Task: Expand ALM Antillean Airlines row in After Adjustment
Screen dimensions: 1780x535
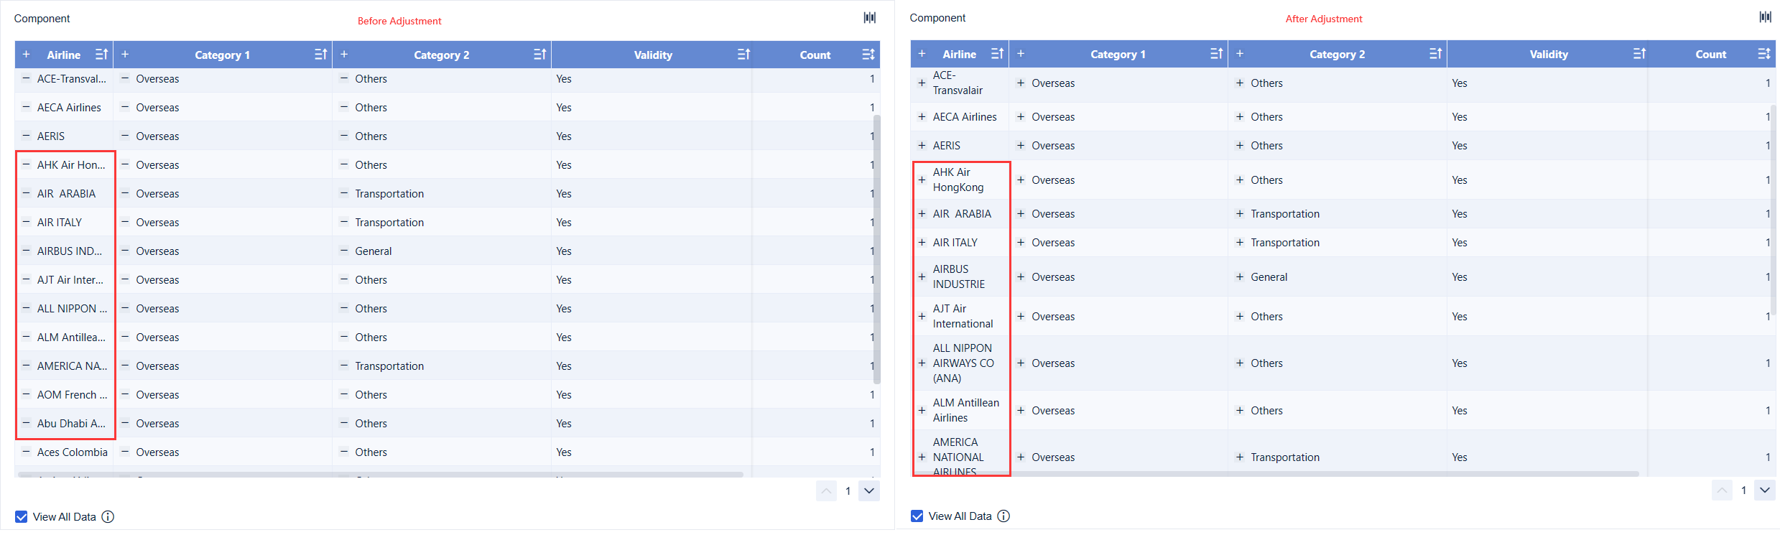Action: click(x=922, y=410)
